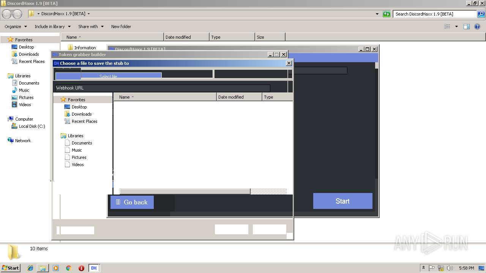The height and width of the screenshot is (273, 486).
Task: Open Recent Places in save dialog tree
Action: (84, 121)
